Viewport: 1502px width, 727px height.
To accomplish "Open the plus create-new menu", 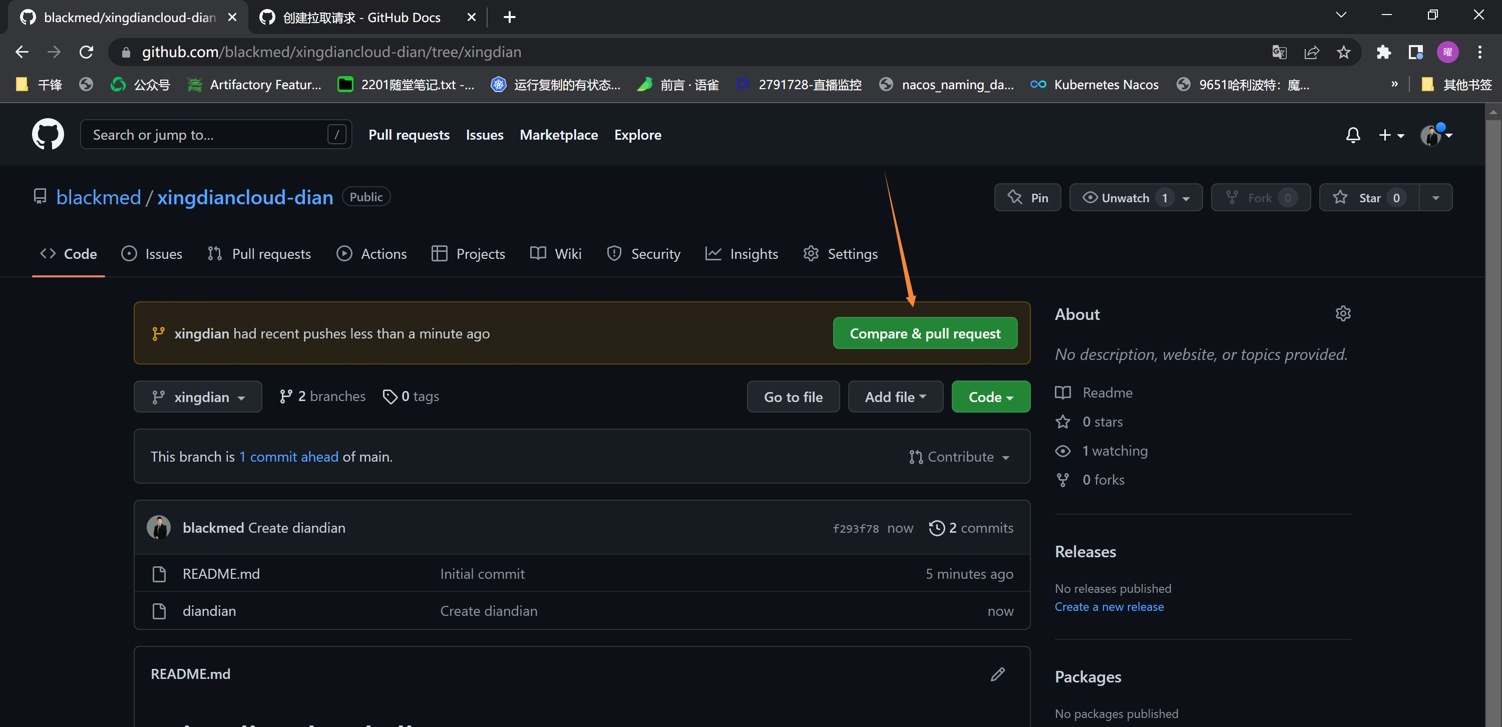I will 1391,135.
